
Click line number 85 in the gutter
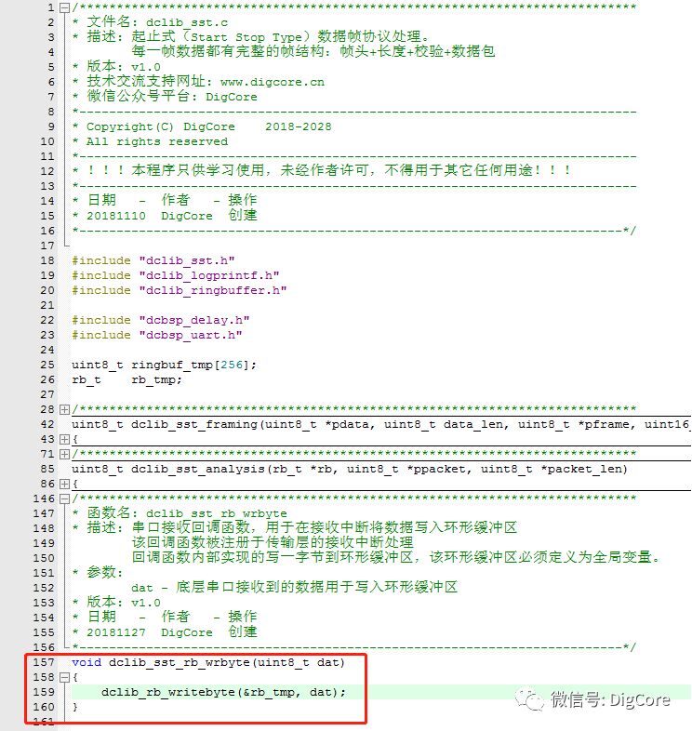47,469
